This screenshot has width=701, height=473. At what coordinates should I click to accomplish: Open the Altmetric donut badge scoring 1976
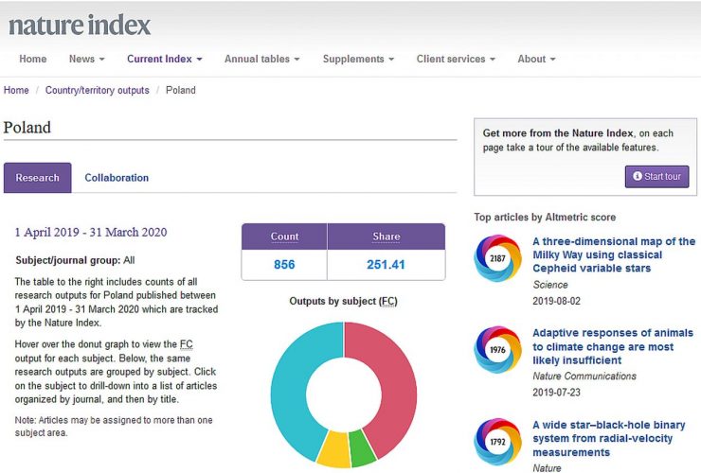click(497, 349)
